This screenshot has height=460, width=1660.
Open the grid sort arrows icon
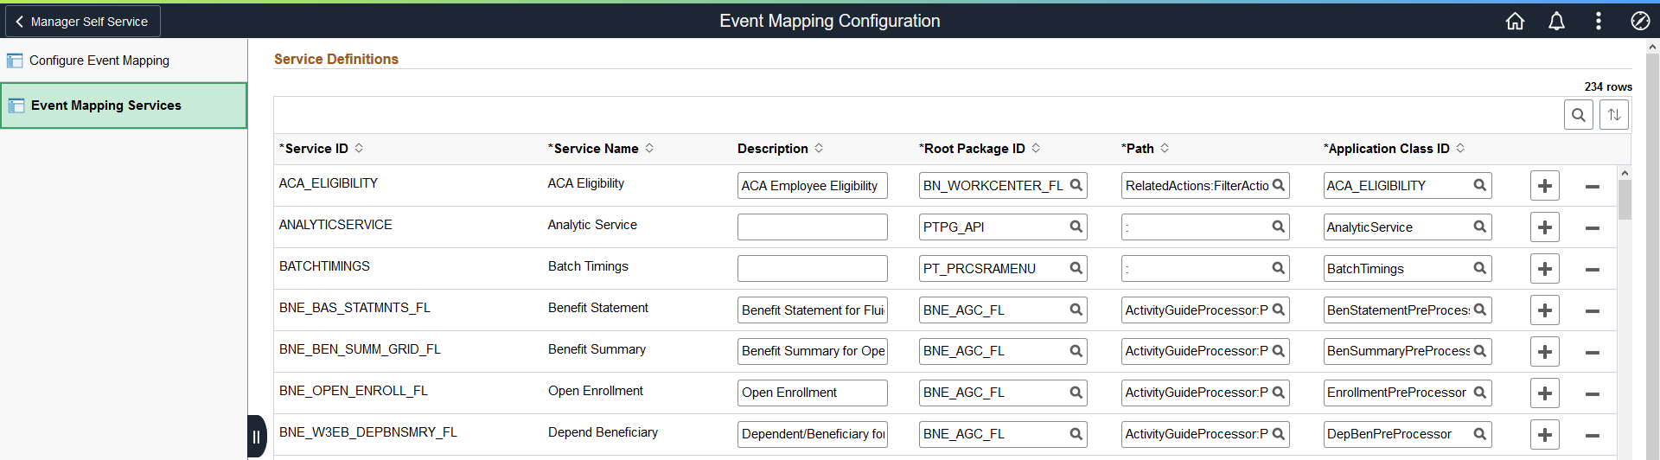click(1614, 114)
